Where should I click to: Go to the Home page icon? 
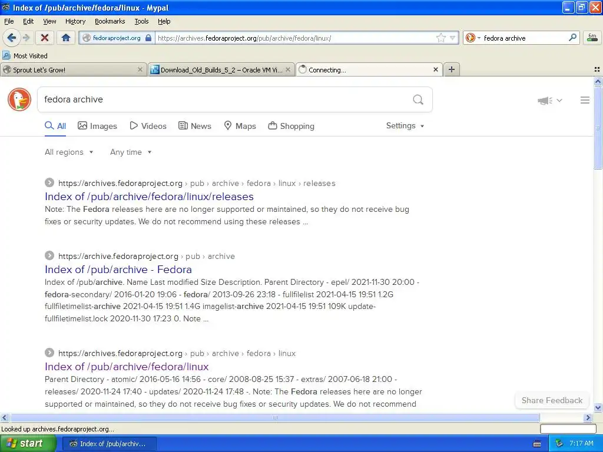pos(66,38)
